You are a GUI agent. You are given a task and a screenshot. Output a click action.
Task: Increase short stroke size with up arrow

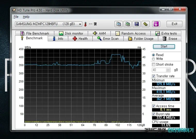(168, 69)
